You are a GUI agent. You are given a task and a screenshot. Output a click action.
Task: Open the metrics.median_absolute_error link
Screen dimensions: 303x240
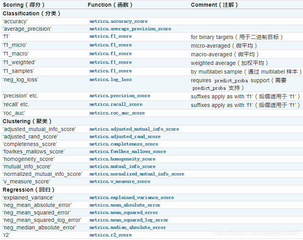click(128, 228)
